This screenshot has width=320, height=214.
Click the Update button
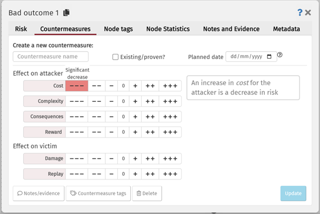294,194
